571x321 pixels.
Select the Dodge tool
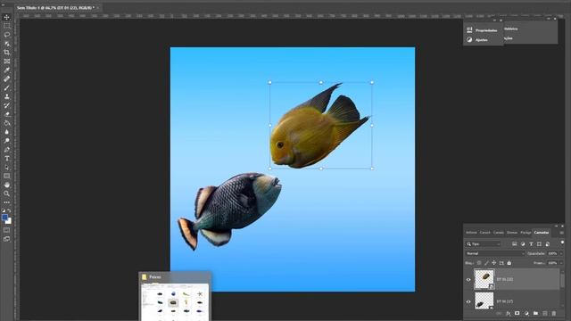[x=6, y=141]
